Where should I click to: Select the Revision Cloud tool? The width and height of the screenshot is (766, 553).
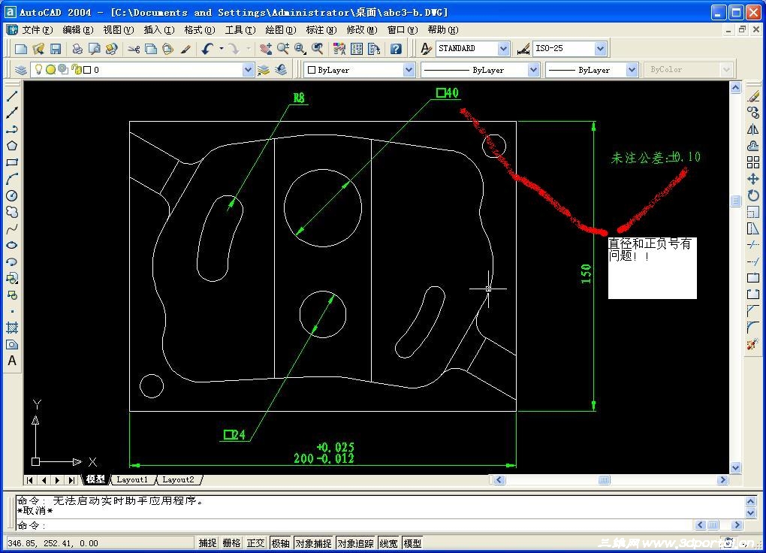click(12, 212)
